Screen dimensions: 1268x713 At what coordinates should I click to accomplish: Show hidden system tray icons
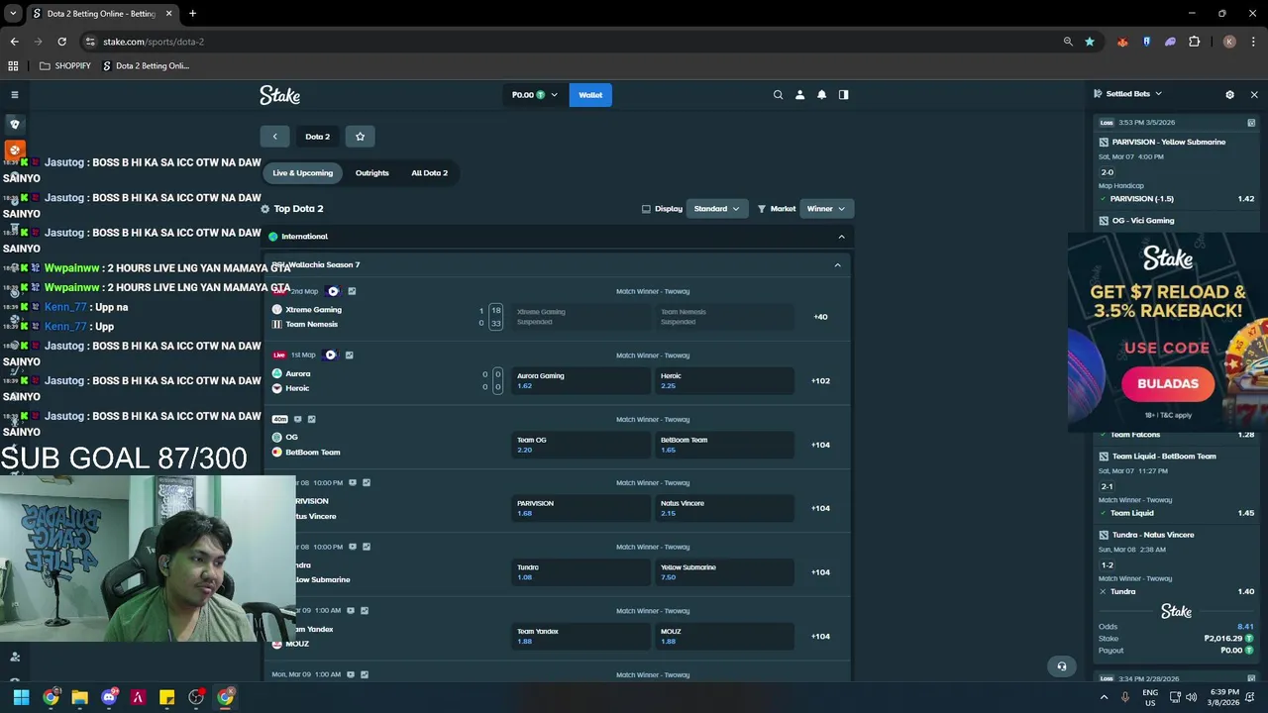click(x=1105, y=697)
